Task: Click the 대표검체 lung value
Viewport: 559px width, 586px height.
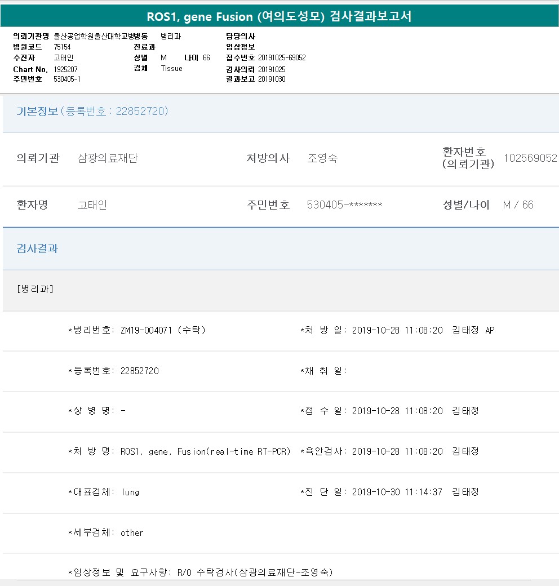Action: point(130,492)
